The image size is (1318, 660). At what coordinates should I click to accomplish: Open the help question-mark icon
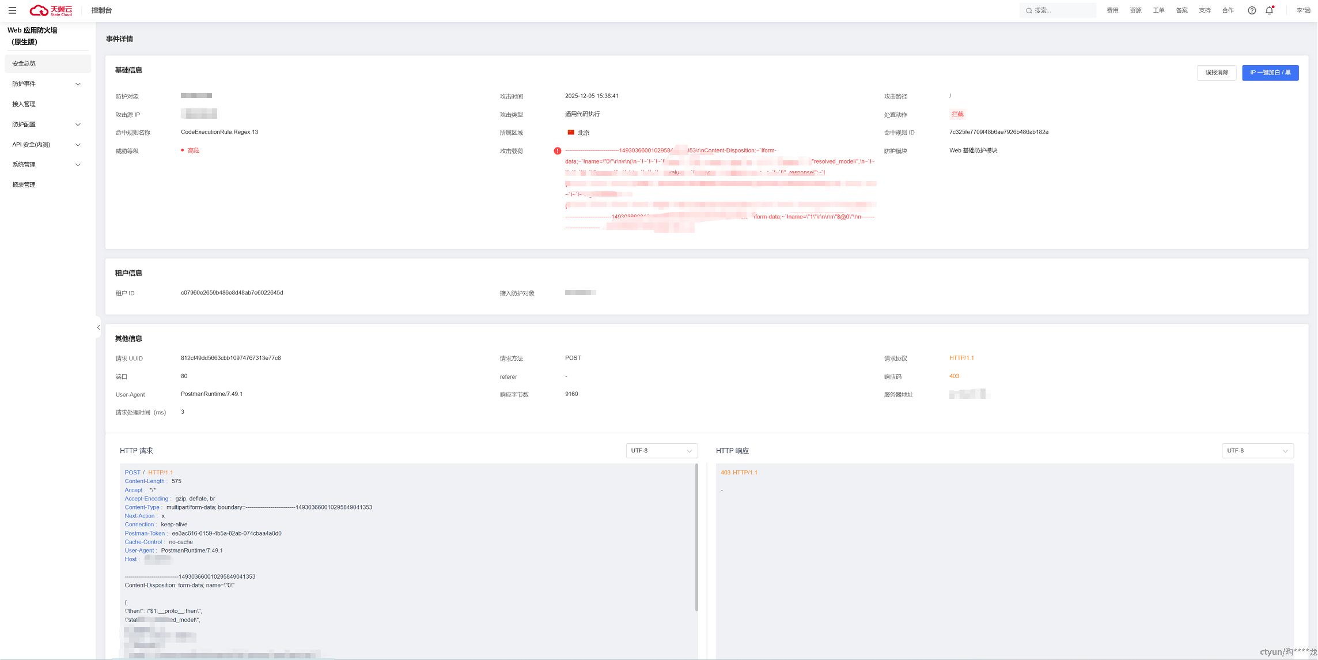point(1252,10)
